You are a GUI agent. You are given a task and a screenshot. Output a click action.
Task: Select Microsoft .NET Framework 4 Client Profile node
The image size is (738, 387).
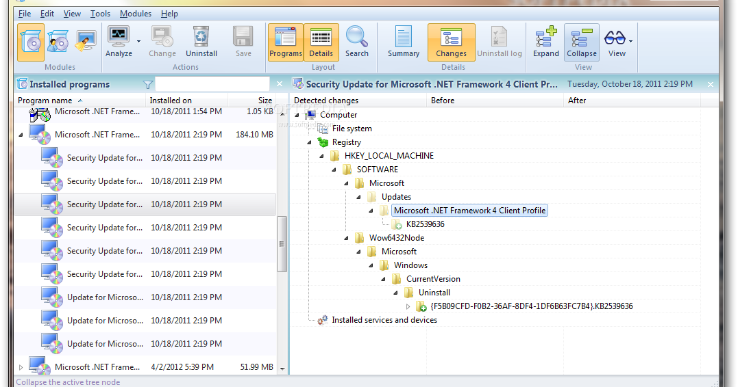(x=469, y=211)
